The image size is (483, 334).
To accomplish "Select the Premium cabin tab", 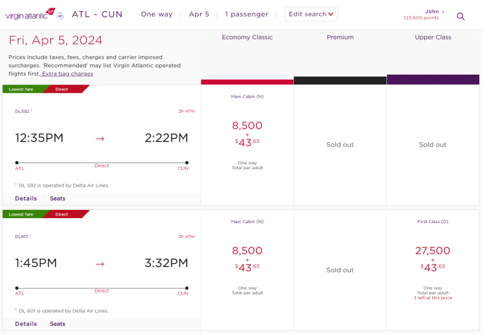I will pos(340,38).
